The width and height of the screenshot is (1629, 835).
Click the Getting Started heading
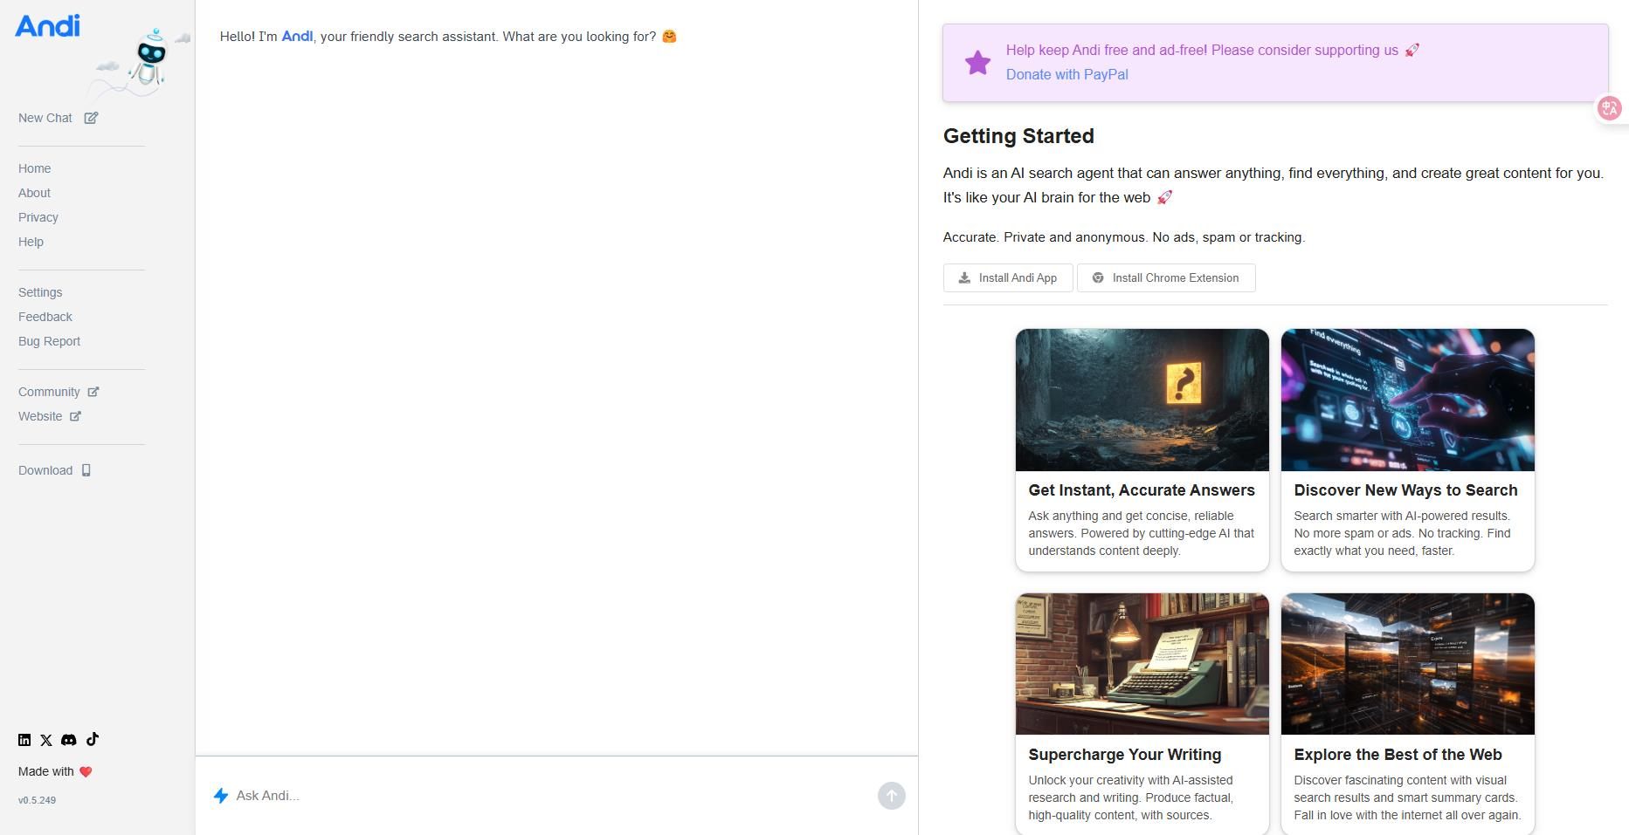[x=1018, y=136]
